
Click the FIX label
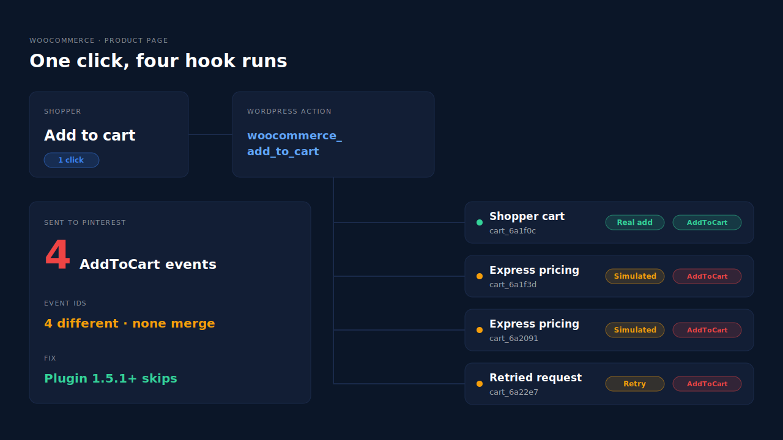[50, 358]
